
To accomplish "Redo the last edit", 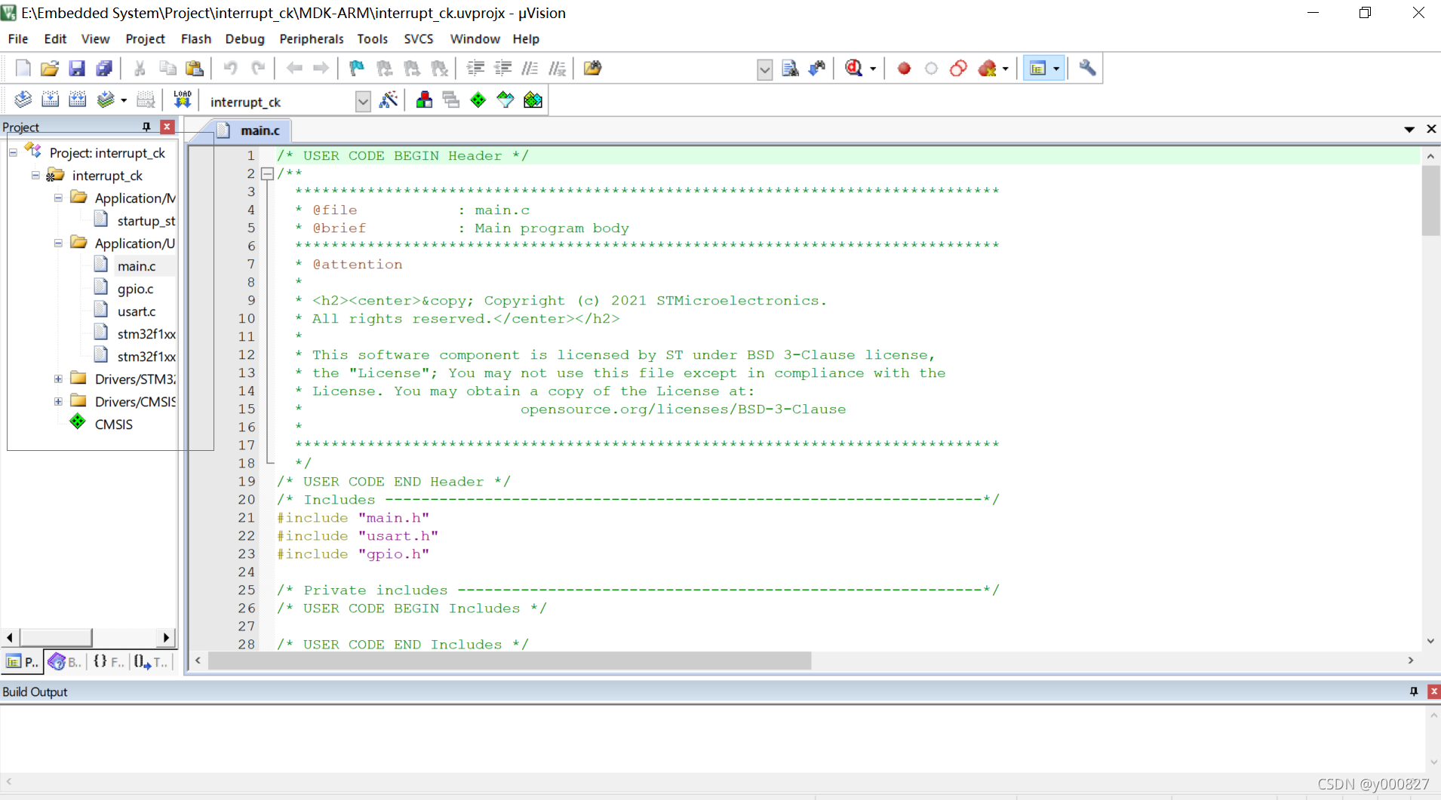I will coord(258,69).
